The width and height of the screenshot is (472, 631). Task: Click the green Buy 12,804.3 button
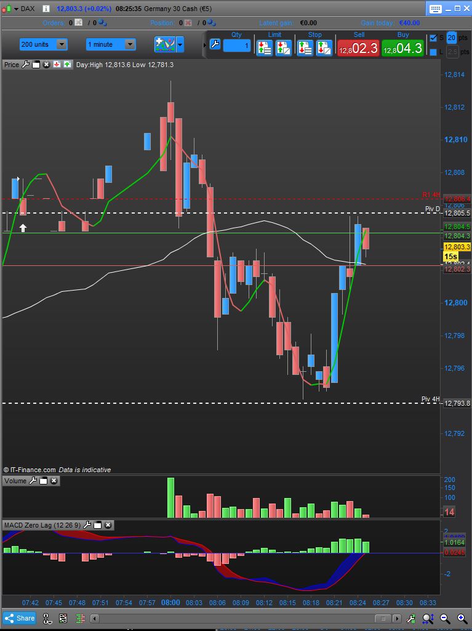(x=402, y=48)
